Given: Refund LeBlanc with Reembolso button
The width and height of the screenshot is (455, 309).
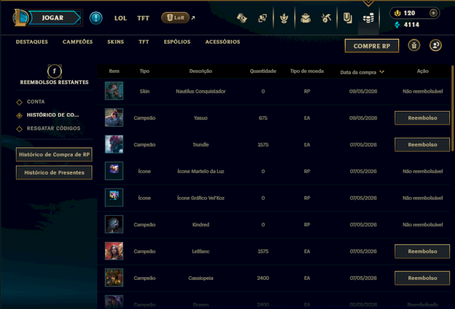Looking at the screenshot, I should tap(422, 252).
